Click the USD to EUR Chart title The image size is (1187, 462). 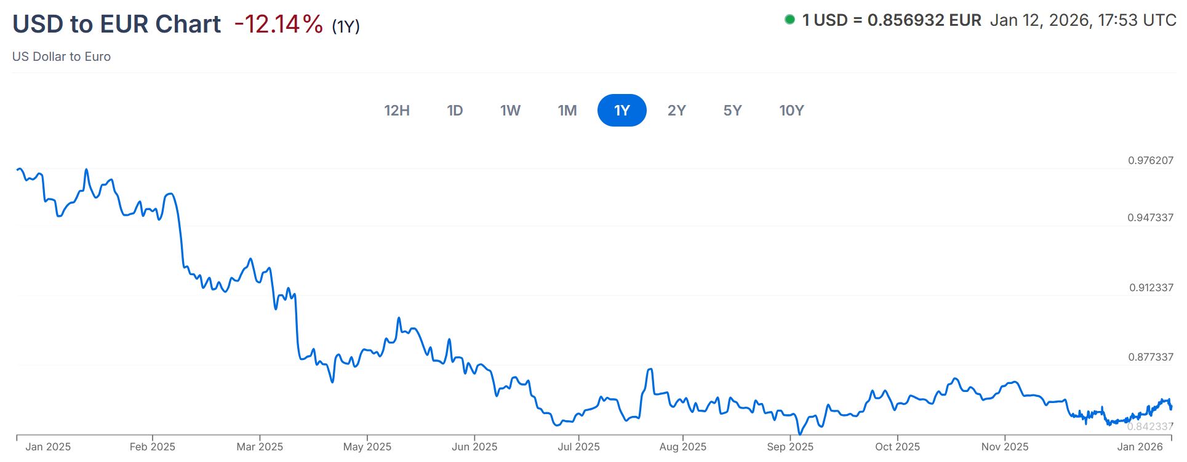click(x=116, y=24)
